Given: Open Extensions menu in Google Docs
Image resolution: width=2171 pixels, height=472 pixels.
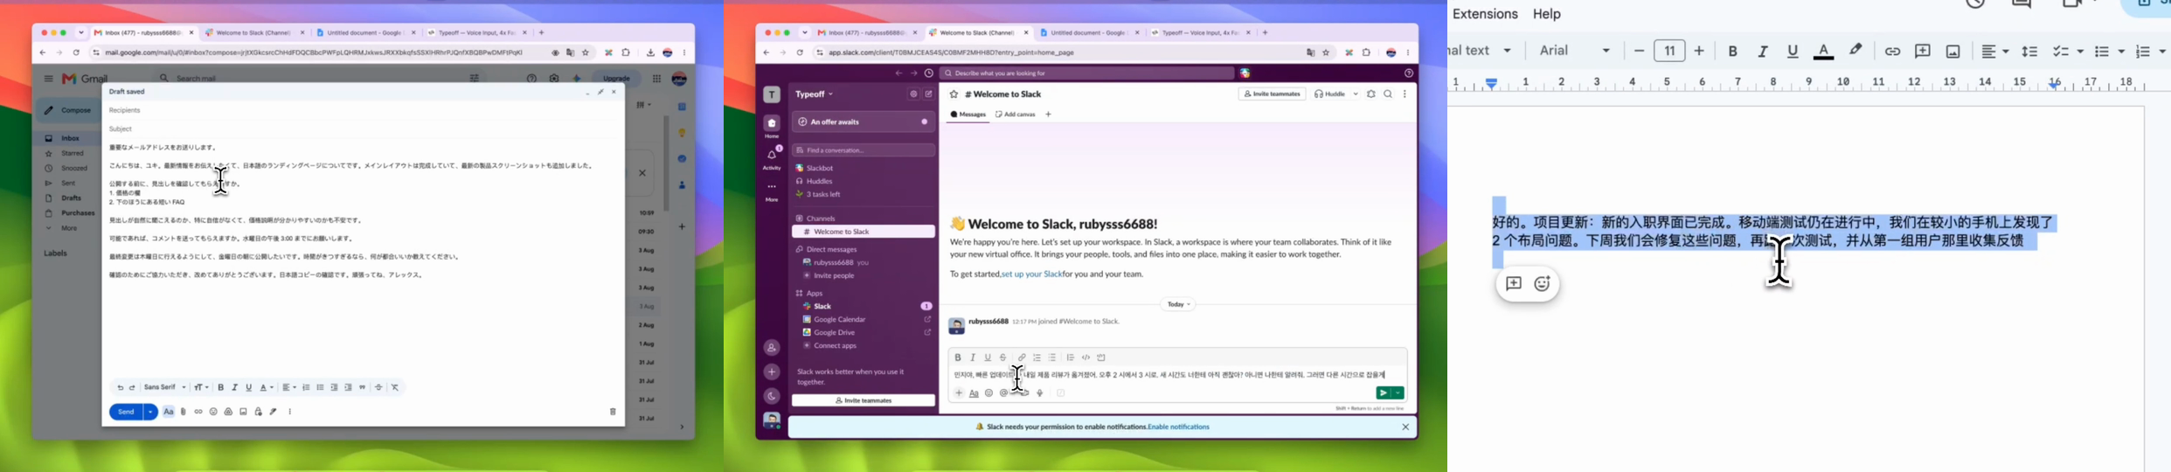Looking at the screenshot, I should pos(1485,14).
